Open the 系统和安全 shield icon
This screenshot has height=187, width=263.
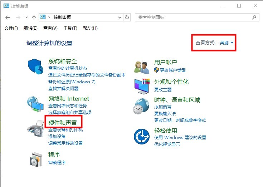[x=35, y=67]
